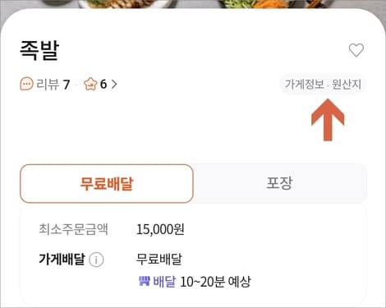Click the food photo header image
Screen dimensions: 386x308
pyautogui.click(x=193, y=4)
